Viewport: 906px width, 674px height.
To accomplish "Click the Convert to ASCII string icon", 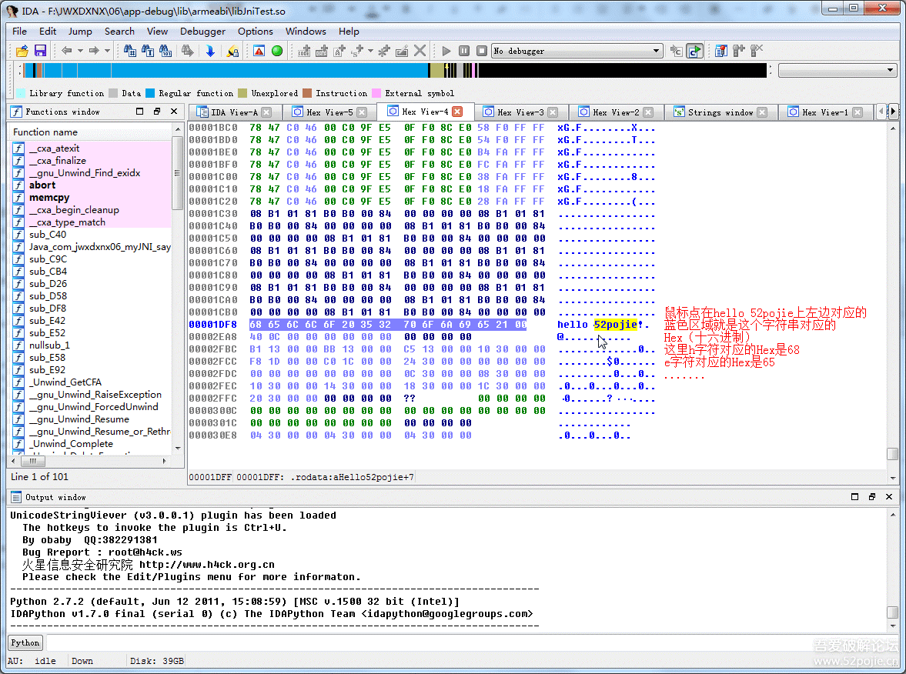I will pyautogui.click(x=339, y=51).
